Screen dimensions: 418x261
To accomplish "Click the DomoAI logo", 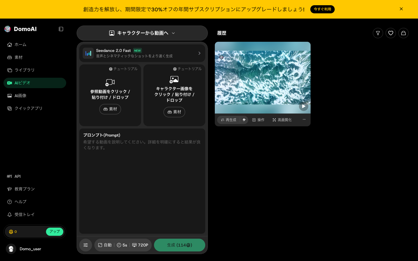I will [x=21, y=29].
